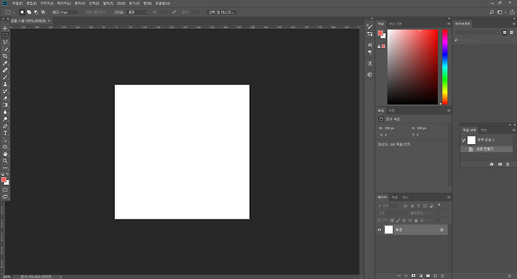Open the Brush Settings collapsed panel icon
The height and width of the screenshot is (279, 517).
pos(370,27)
